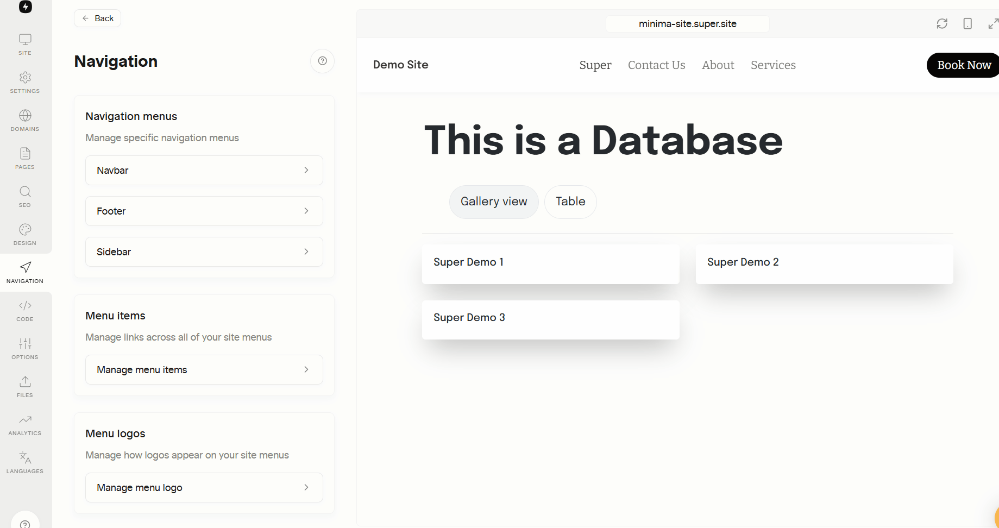
Task: Refresh the site preview
Action: [942, 23]
